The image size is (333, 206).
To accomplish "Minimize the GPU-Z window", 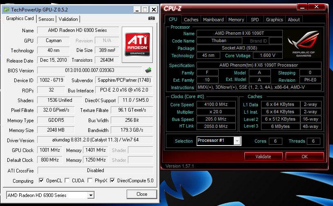I will pyautogui.click(x=137, y=9).
